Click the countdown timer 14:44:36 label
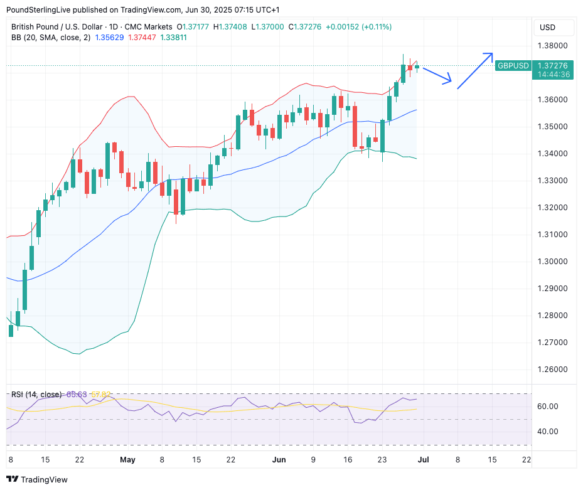 552,75
